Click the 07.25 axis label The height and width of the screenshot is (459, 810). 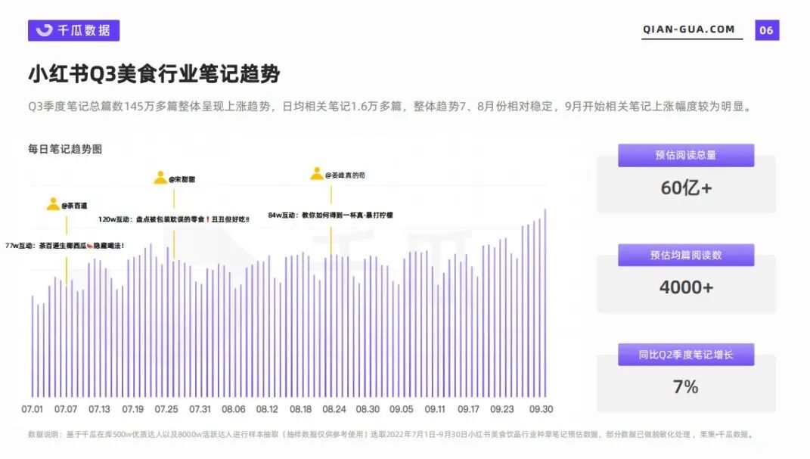tap(166, 409)
